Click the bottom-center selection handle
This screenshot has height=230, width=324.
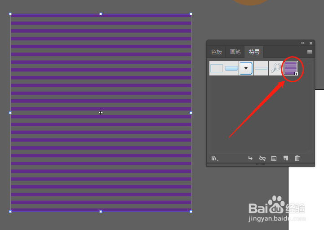[x=101, y=212]
